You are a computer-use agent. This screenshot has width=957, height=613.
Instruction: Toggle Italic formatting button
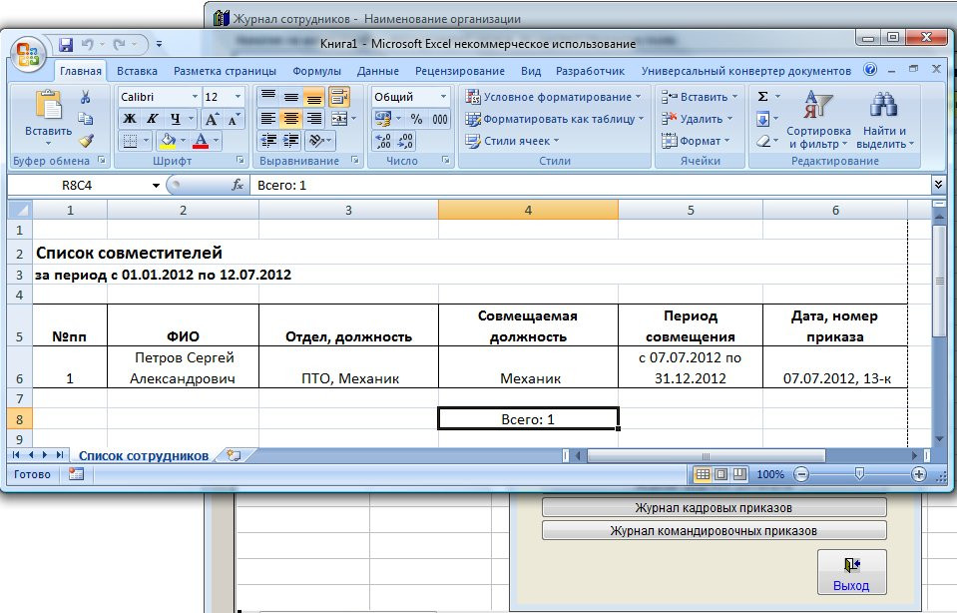coord(153,119)
